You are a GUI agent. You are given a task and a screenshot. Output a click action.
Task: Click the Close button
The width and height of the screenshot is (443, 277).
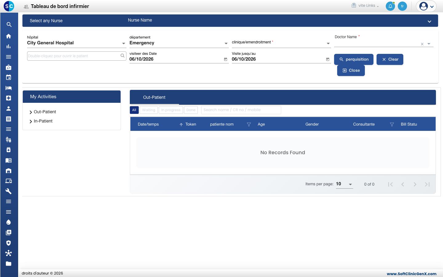point(351,70)
